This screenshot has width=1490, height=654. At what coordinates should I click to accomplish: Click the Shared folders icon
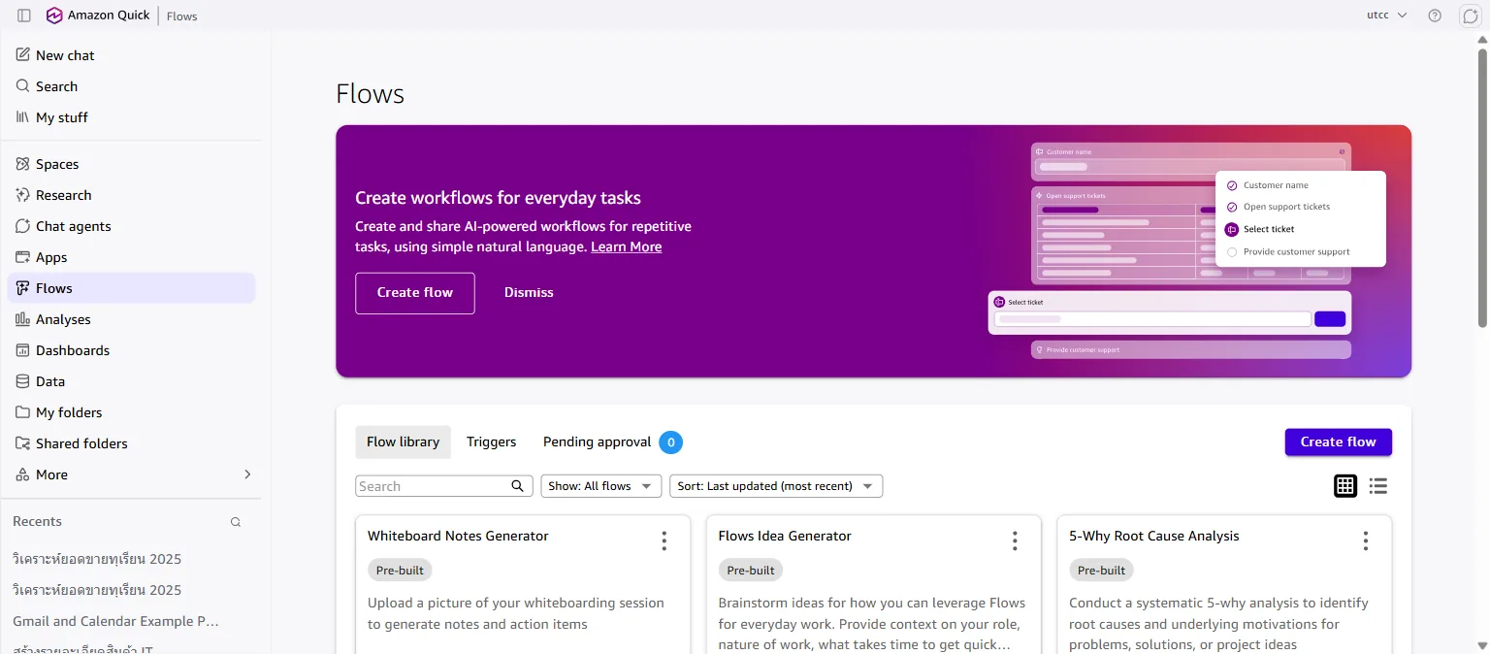[23, 443]
